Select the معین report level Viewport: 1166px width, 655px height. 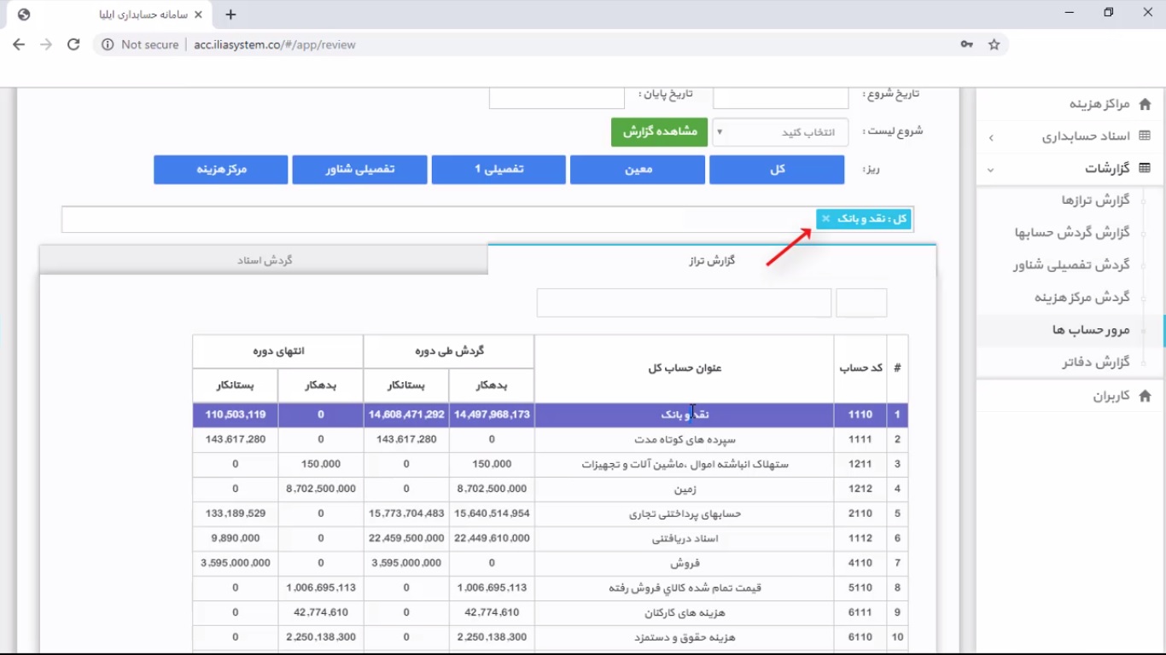click(638, 169)
